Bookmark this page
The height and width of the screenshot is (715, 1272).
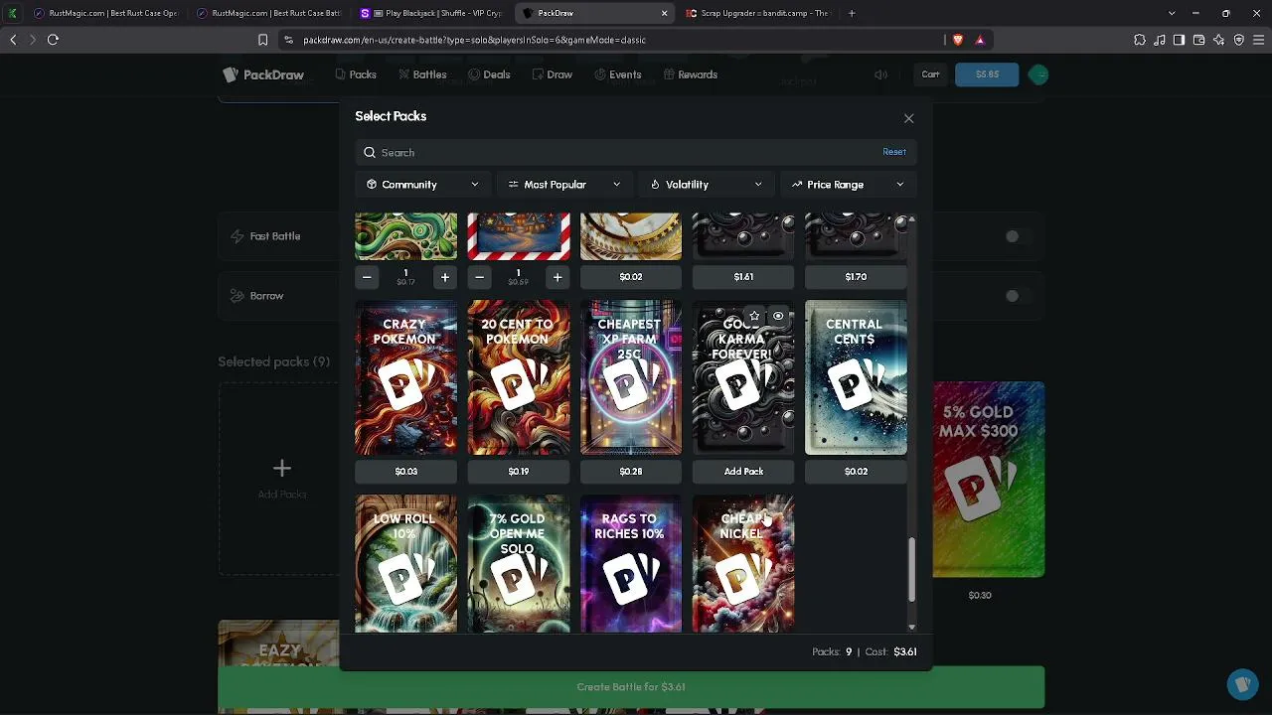click(262, 40)
